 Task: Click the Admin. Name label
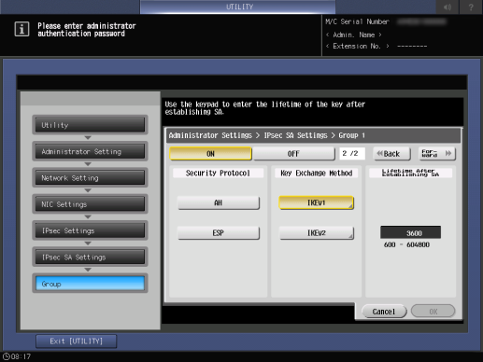(354, 35)
